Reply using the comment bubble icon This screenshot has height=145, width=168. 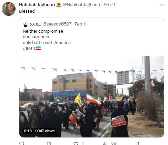pyautogui.click(x=22, y=144)
